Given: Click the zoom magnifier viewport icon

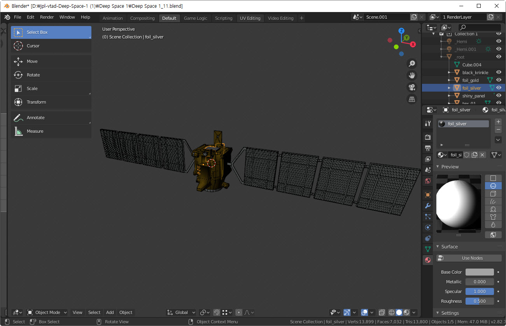Looking at the screenshot, I should point(411,64).
